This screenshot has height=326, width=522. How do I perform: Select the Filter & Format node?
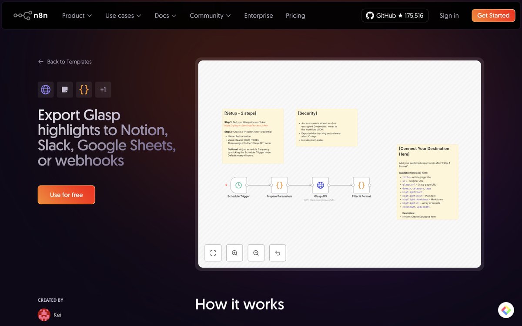click(x=361, y=185)
